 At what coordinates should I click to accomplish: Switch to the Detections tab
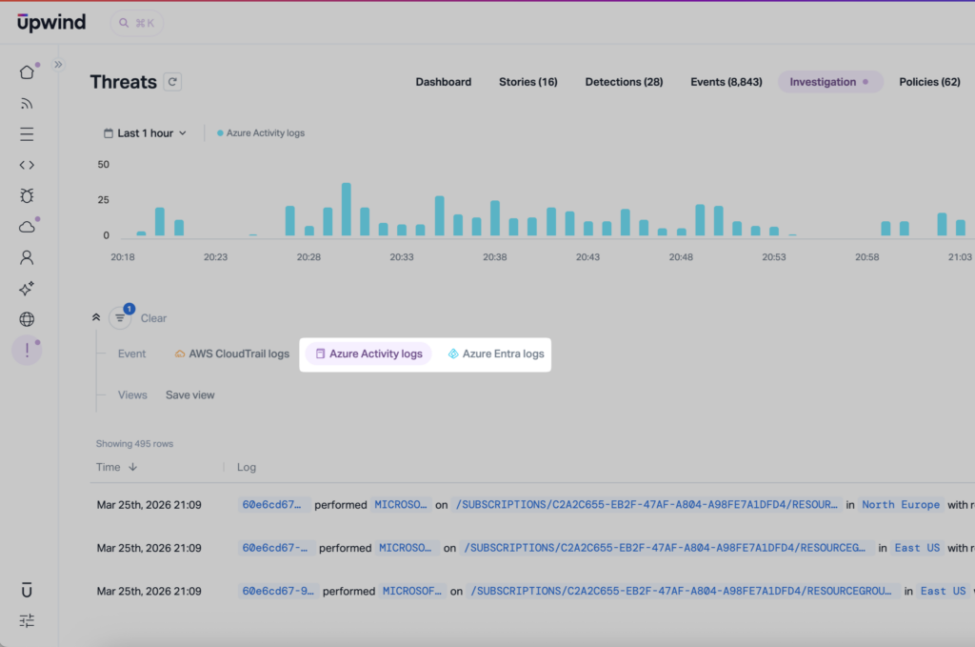(624, 82)
